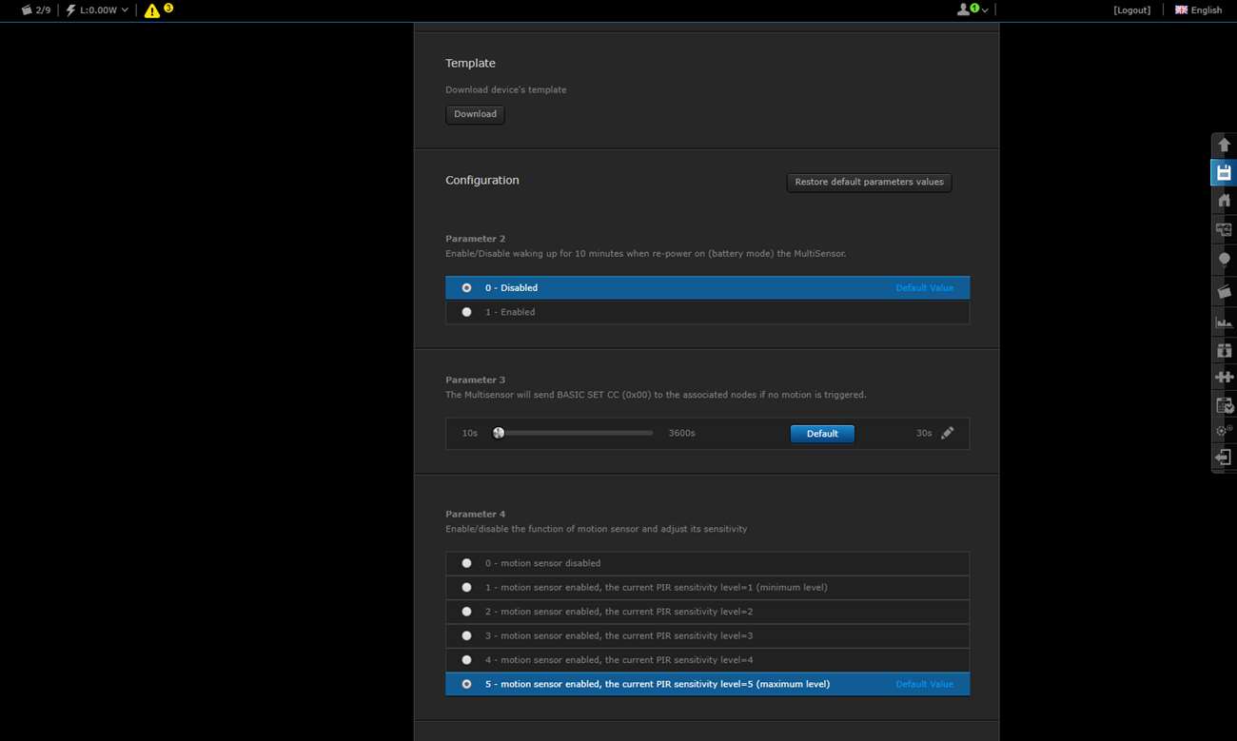This screenshot has width=1237, height=741.
Task: Open the user account dropdown
Action: tap(972, 10)
